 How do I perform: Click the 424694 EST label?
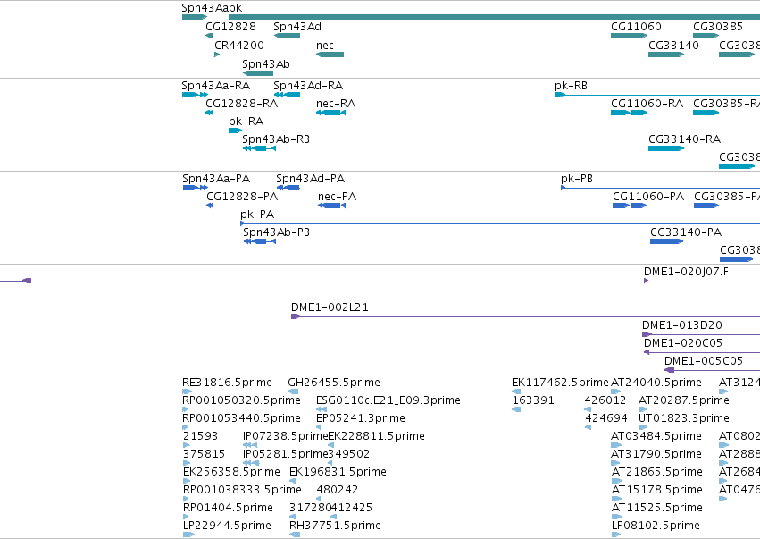pos(606,418)
